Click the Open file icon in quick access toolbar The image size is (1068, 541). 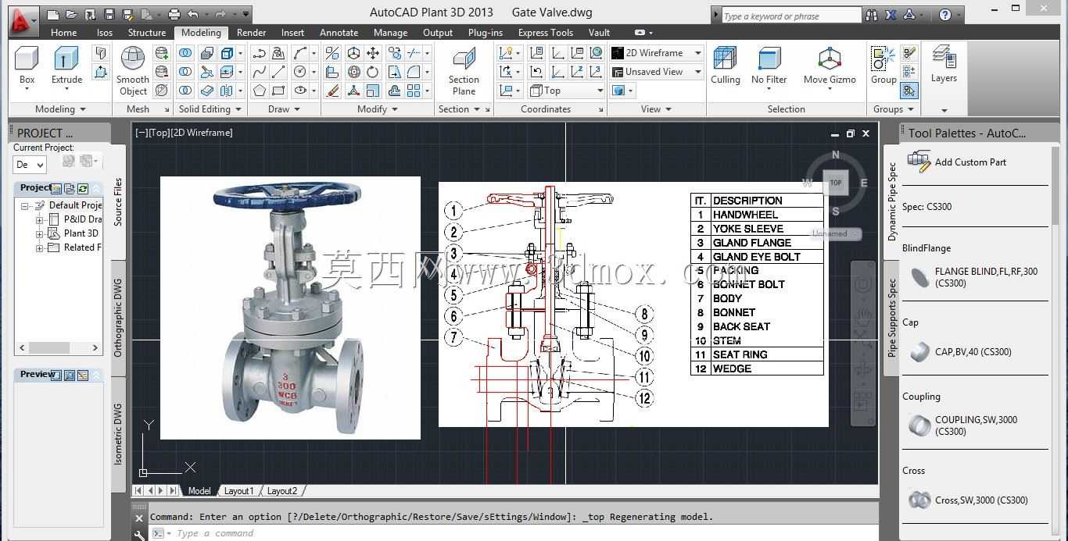pyautogui.click(x=71, y=14)
